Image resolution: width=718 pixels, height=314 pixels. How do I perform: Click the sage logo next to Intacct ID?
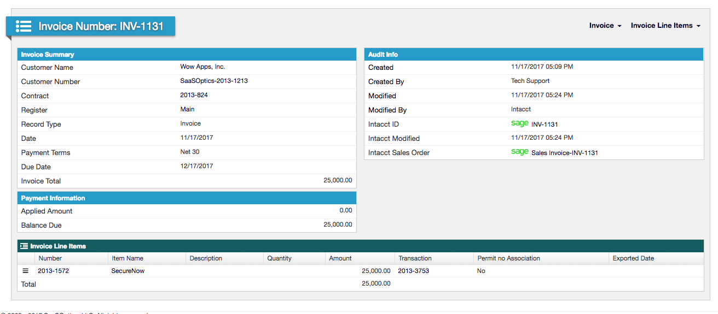click(520, 123)
